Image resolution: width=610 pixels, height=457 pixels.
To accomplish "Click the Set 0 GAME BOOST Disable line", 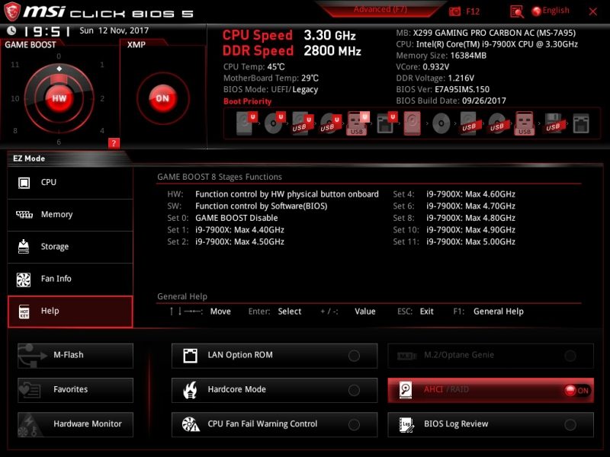I will coord(223,218).
